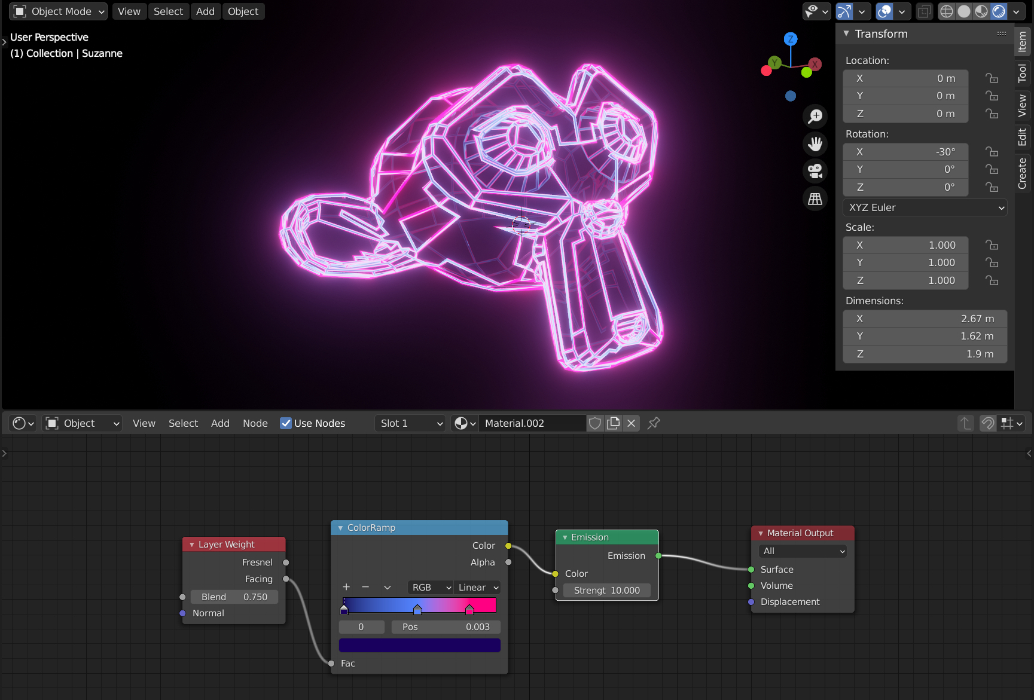The width and height of the screenshot is (1034, 700).
Task: Click the Strength field in the Emission node
Action: (x=606, y=590)
